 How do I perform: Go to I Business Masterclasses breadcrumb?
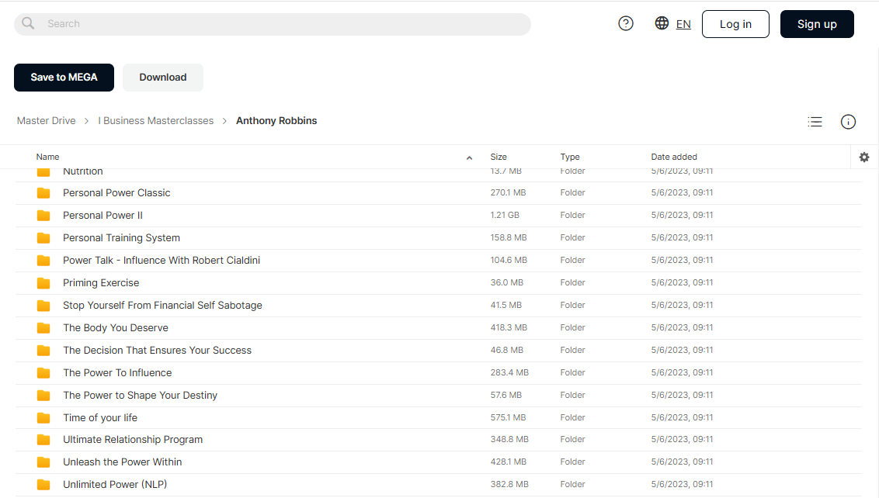click(156, 121)
